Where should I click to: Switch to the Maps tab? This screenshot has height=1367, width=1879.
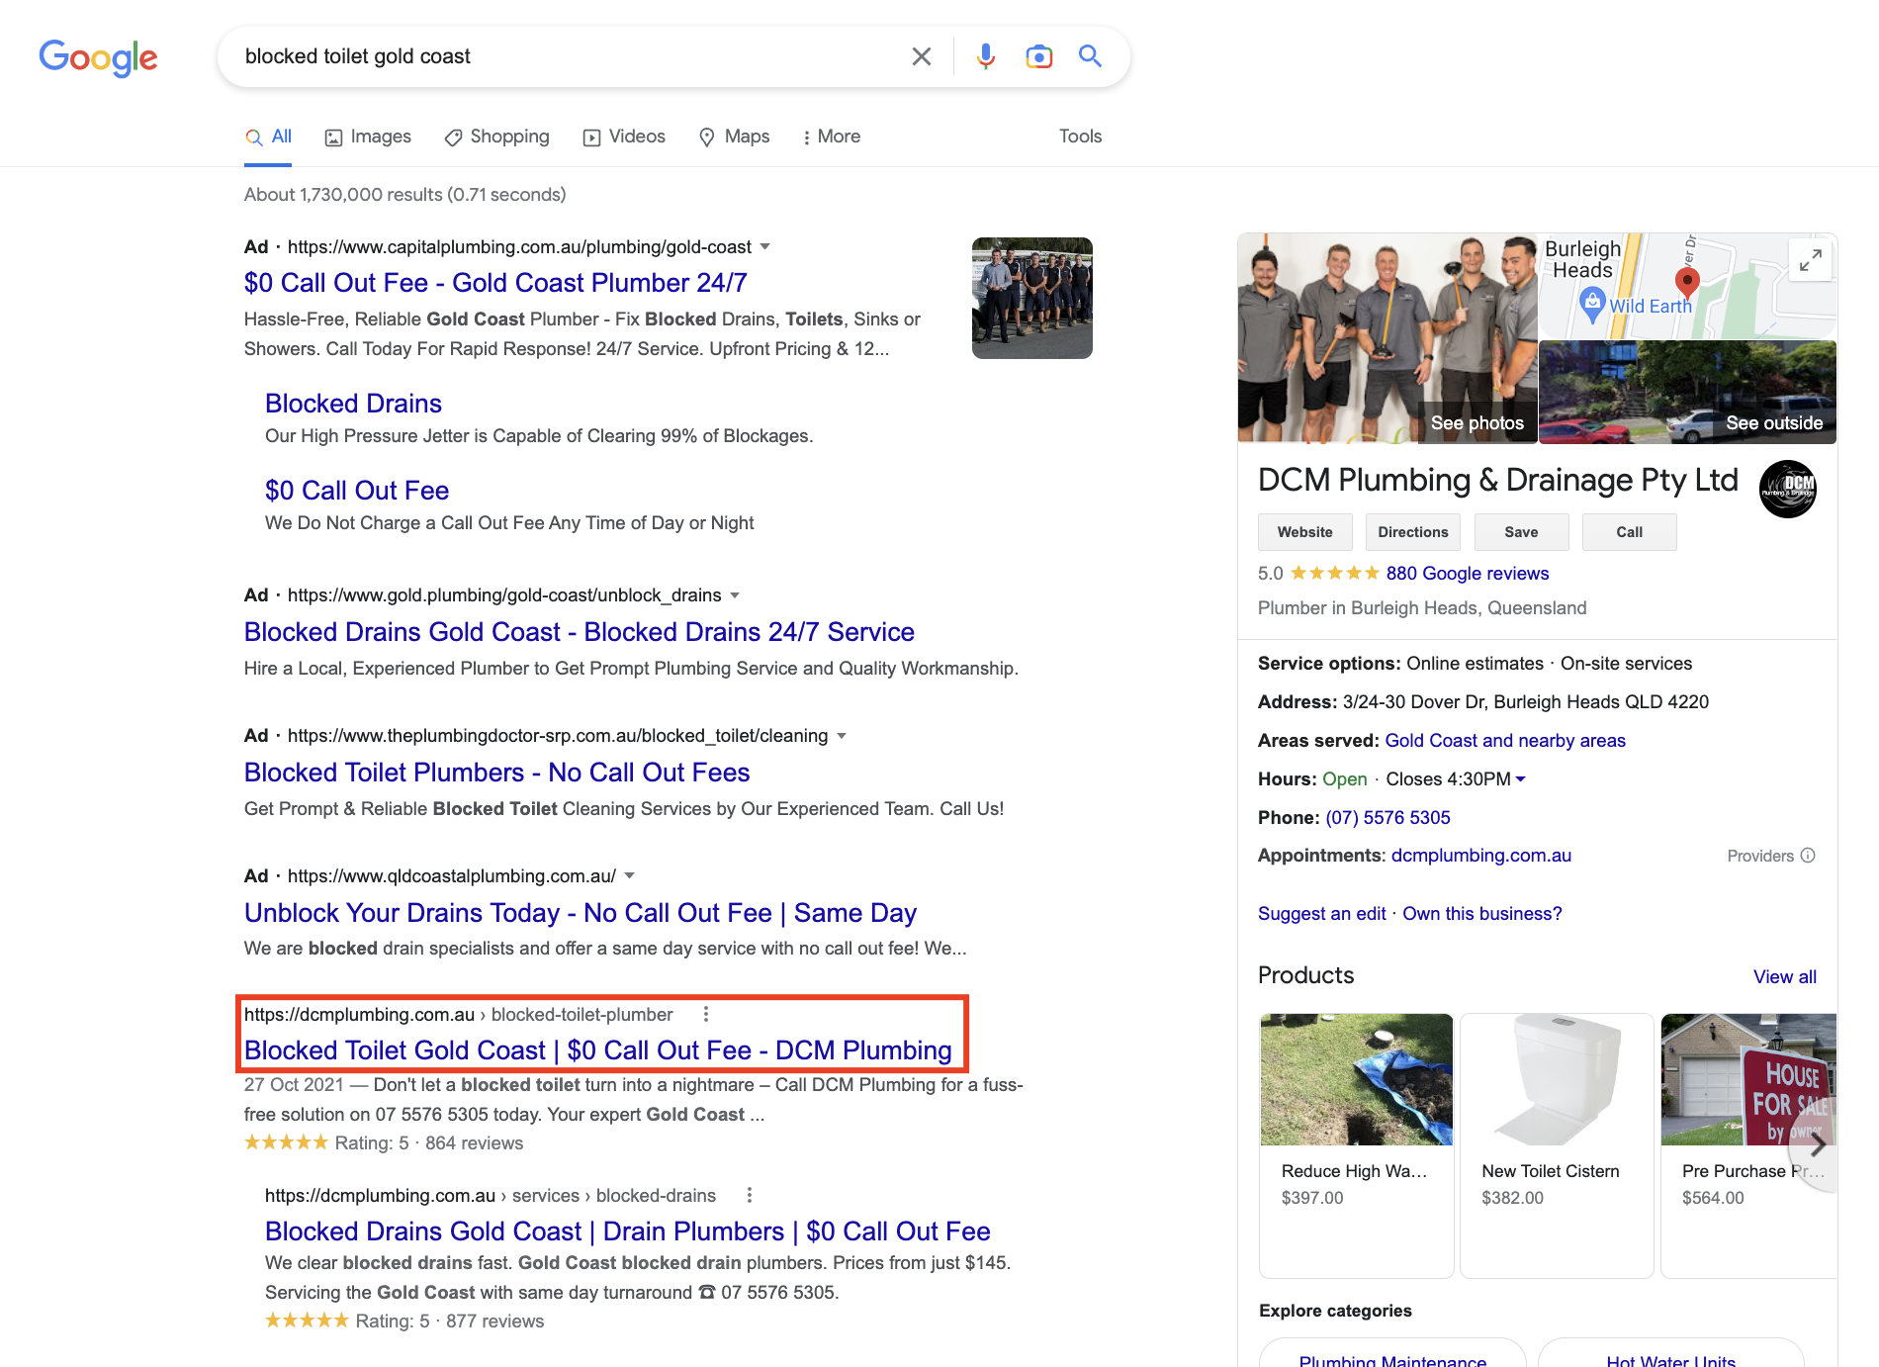(x=734, y=137)
